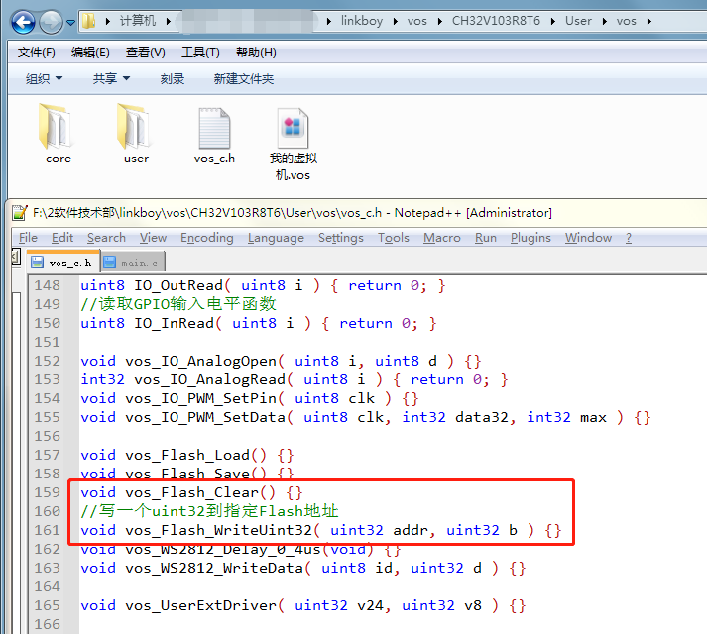Click vos_Flash_WriteUint32 function name
Screen dimensions: 707x634
pyautogui.click(x=219, y=530)
